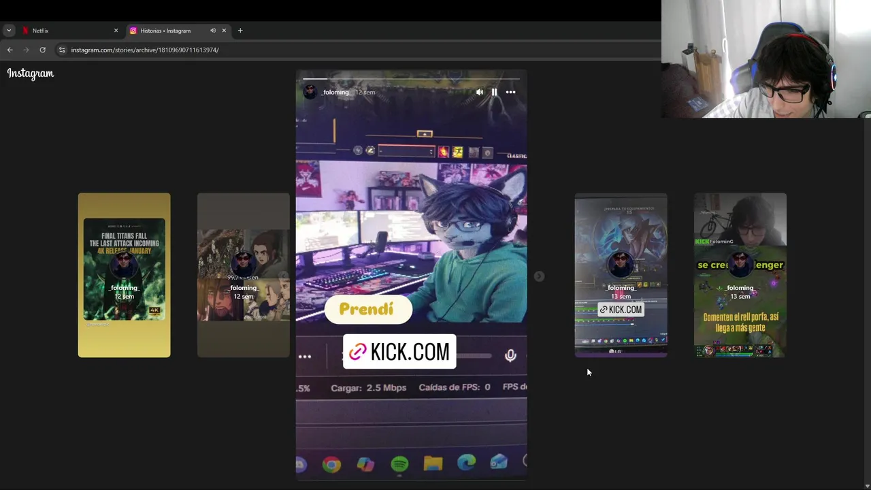
Task: Click the 'Cargar: 2.5 Mbps' text
Action: [x=368, y=387]
